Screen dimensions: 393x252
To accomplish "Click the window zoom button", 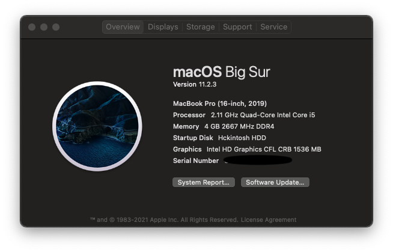I will [56, 27].
